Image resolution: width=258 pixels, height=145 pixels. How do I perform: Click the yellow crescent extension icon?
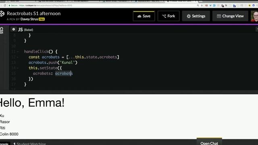[250, 5]
